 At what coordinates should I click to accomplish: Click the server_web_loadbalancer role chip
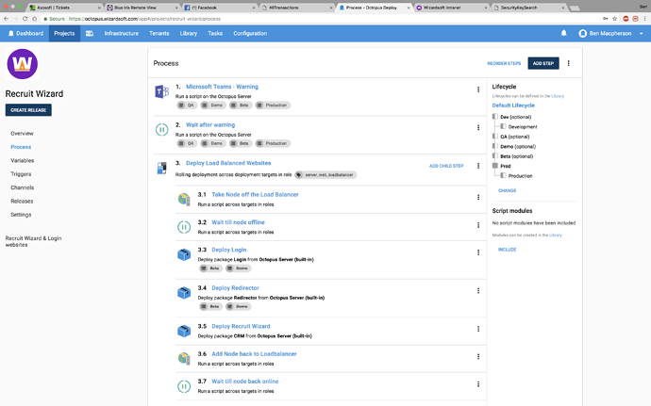pos(325,175)
